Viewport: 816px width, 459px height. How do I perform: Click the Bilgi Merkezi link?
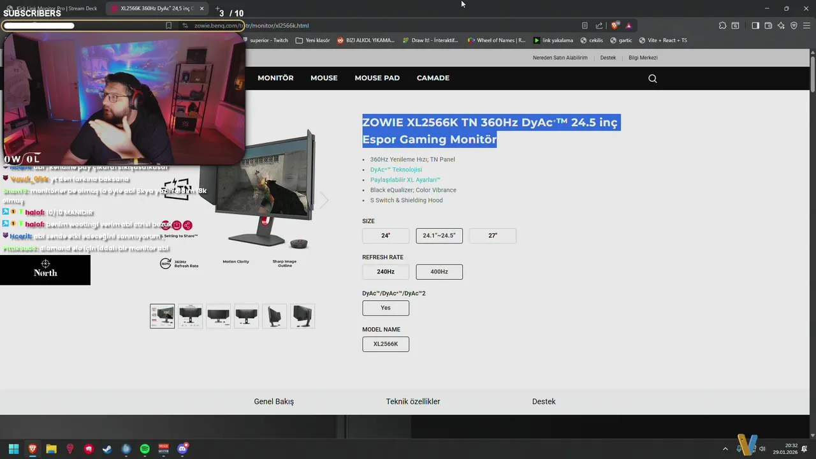[x=643, y=57]
